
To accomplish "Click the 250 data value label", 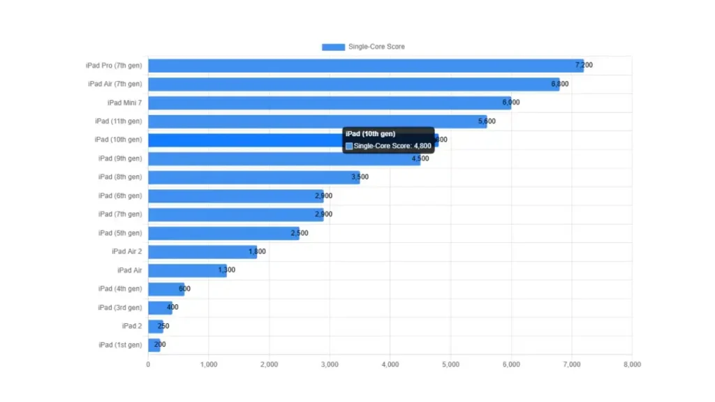I will point(163,326).
